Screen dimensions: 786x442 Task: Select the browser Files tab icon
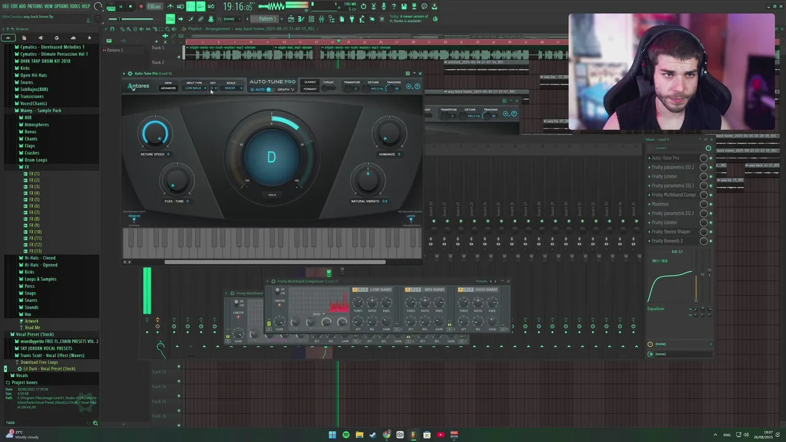point(24,38)
